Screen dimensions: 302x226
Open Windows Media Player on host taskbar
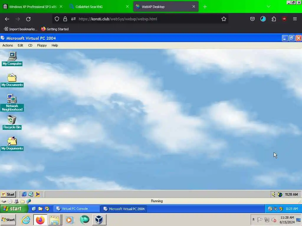[x=69, y=220]
